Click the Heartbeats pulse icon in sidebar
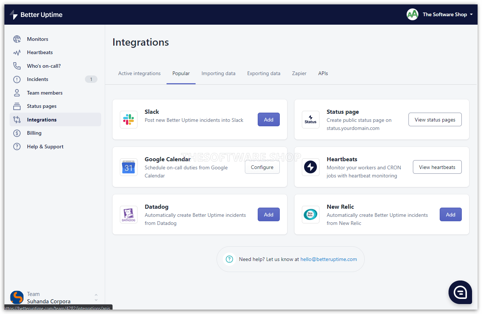Screen dimensions: 482x314 [x=17, y=52]
